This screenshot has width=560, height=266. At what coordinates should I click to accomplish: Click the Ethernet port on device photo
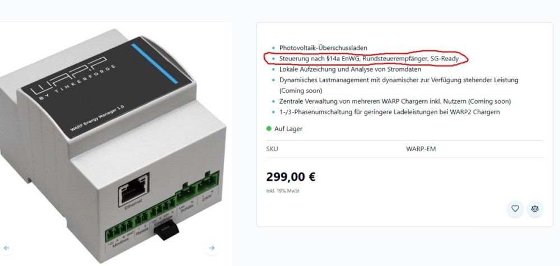133,190
